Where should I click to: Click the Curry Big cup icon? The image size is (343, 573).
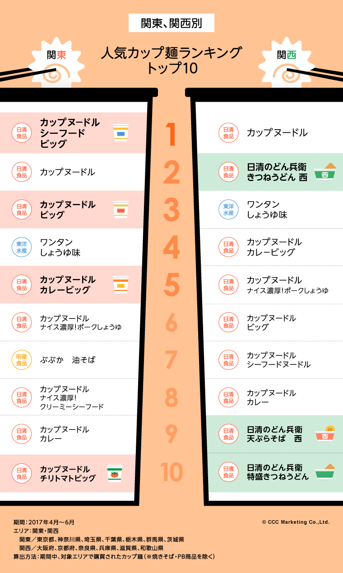point(121,285)
